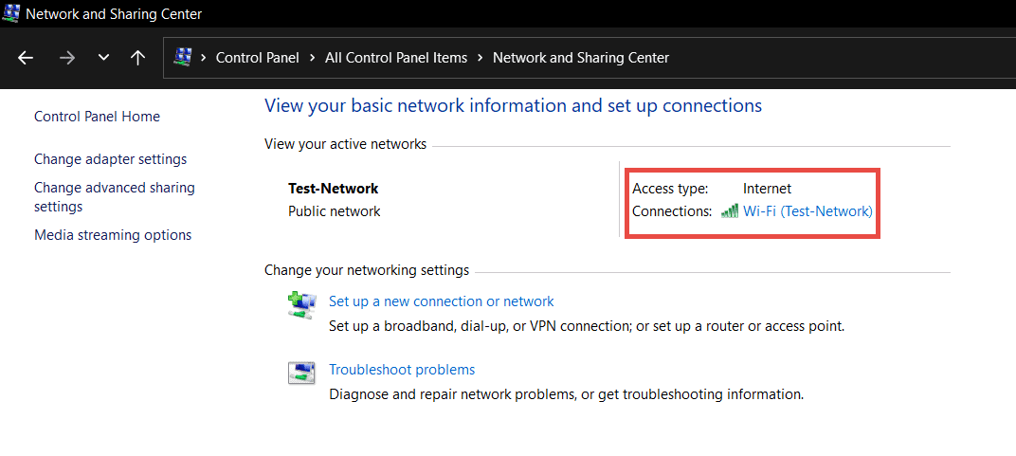Image resolution: width=1016 pixels, height=456 pixels.
Task: Expand chevron after Control Panel breadcrumb
Action: tap(312, 58)
